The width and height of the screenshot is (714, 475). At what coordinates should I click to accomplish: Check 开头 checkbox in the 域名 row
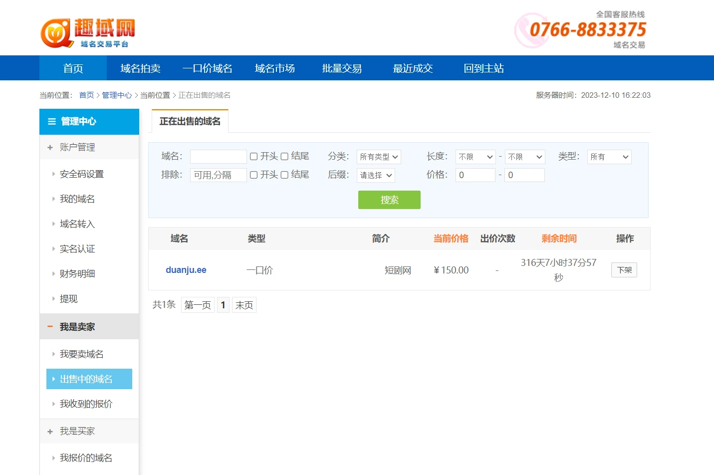(x=253, y=157)
